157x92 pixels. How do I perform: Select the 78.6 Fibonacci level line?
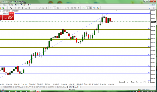75,67
